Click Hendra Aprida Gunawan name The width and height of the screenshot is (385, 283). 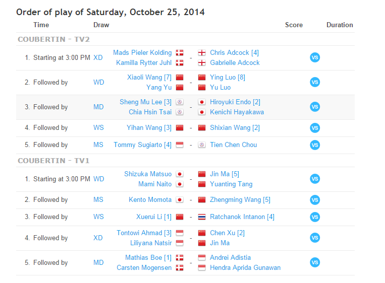click(245, 268)
